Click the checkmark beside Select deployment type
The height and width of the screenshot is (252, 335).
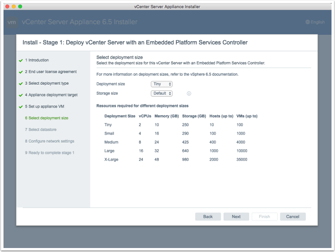point(20,83)
